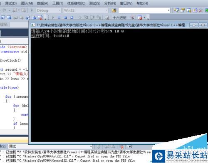Click the icon right of 十六进制
Screen dimensions: 208x163
coord(132,17)
